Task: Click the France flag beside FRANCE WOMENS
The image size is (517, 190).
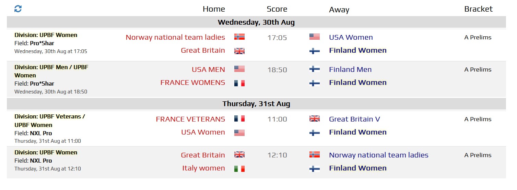Action: pyautogui.click(x=239, y=83)
